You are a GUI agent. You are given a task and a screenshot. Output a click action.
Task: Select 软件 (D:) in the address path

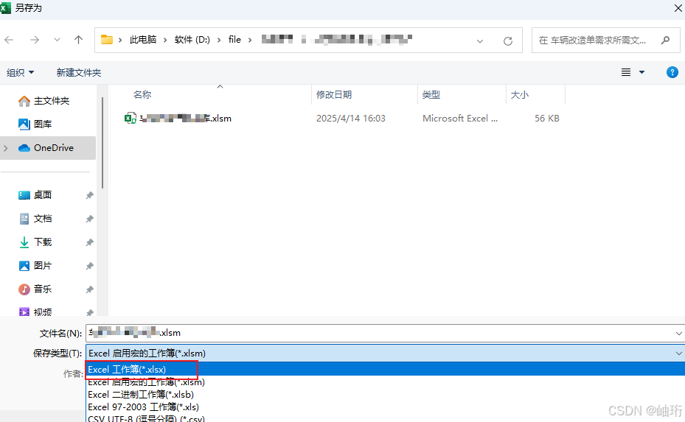tap(192, 40)
